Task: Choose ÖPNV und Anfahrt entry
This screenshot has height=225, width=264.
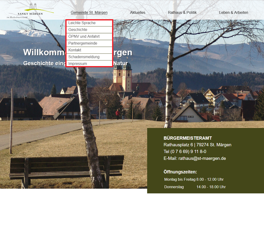Action: pos(89,37)
